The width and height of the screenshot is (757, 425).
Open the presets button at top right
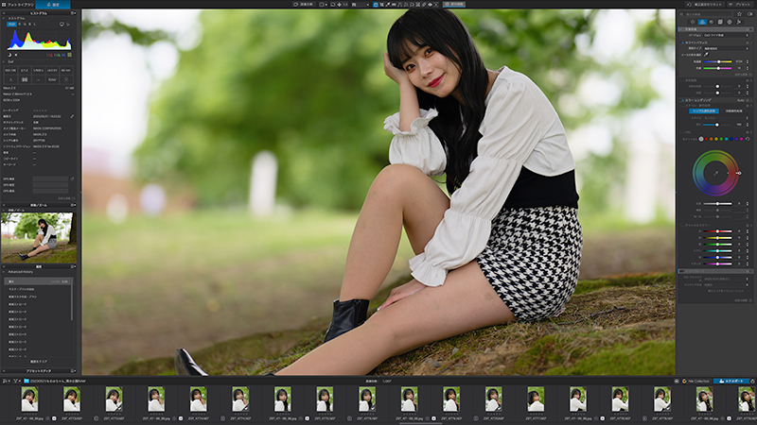click(740, 5)
